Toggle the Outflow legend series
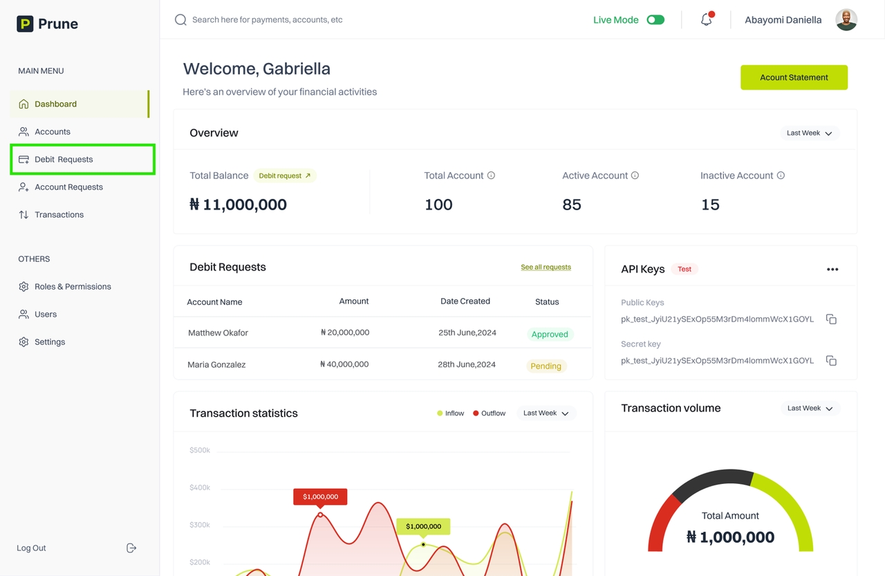 489,414
